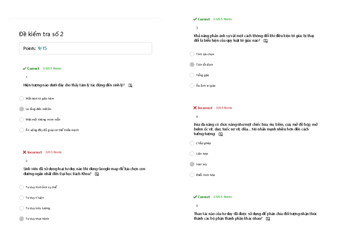This screenshot has height=241, width=341.
Task: Select the "Ảo ảnh tri giác" answer
Action: [192, 86]
